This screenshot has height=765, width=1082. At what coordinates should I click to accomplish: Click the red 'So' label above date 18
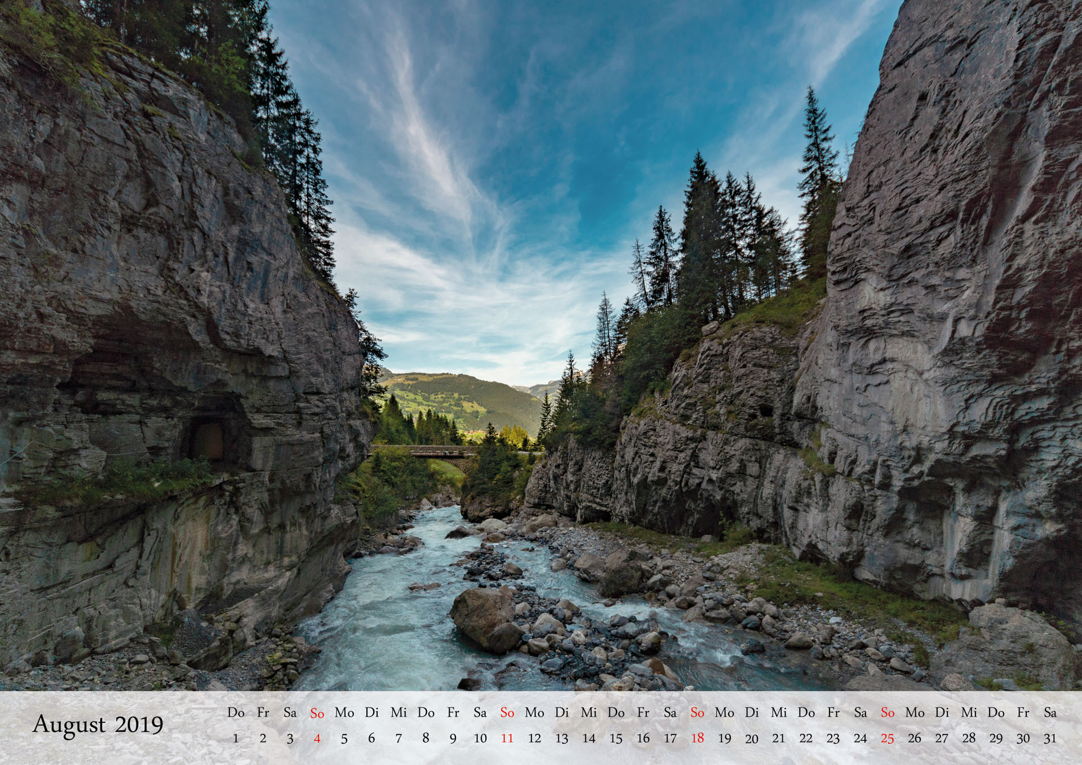[697, 713]
